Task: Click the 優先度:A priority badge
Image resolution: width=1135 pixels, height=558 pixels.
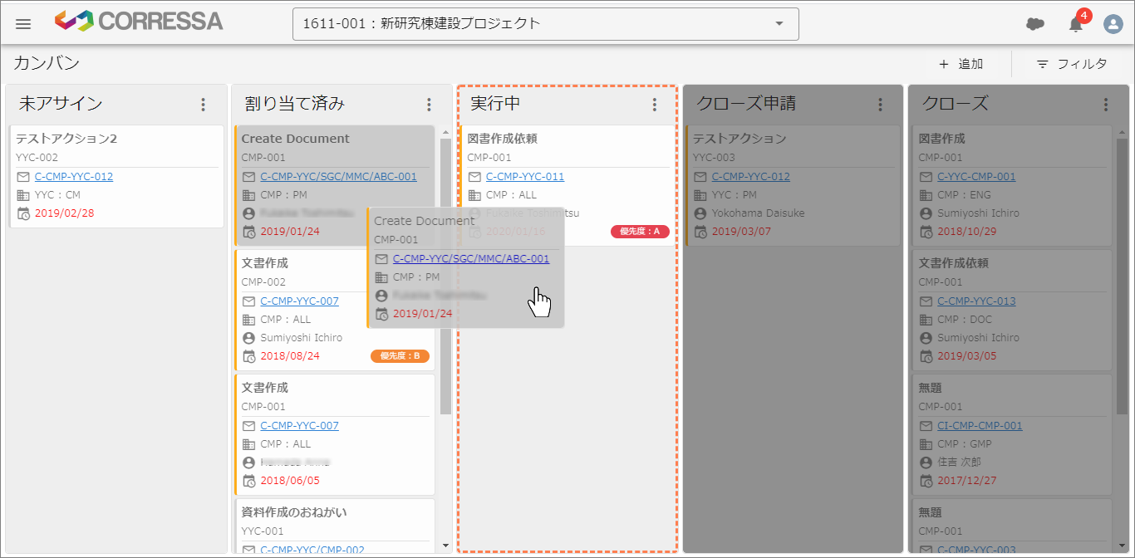Action: click(x=640, y=232)
